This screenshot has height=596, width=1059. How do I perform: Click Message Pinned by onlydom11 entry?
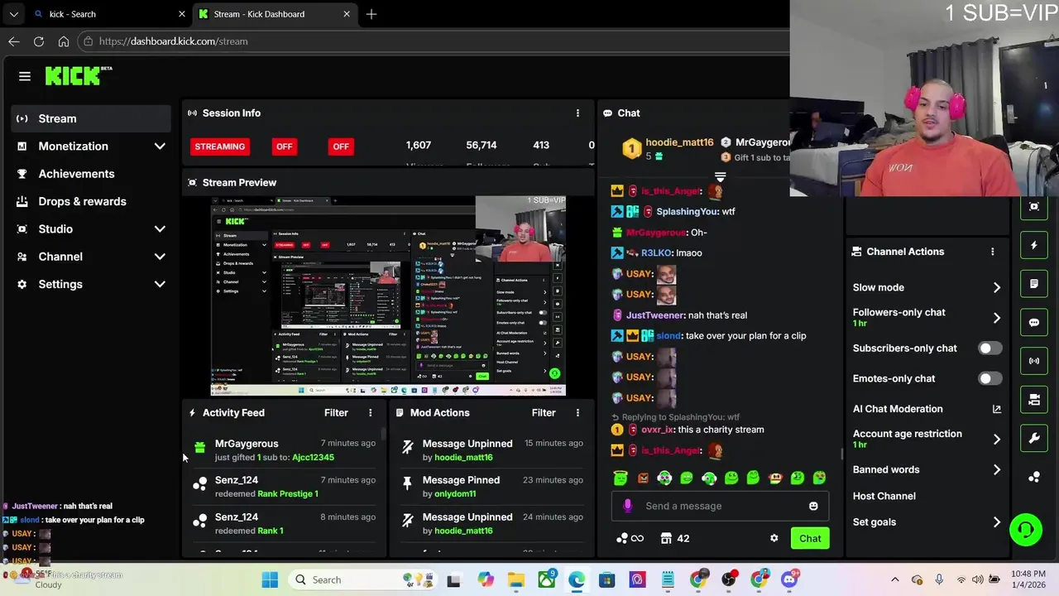(x=491, y=487)
